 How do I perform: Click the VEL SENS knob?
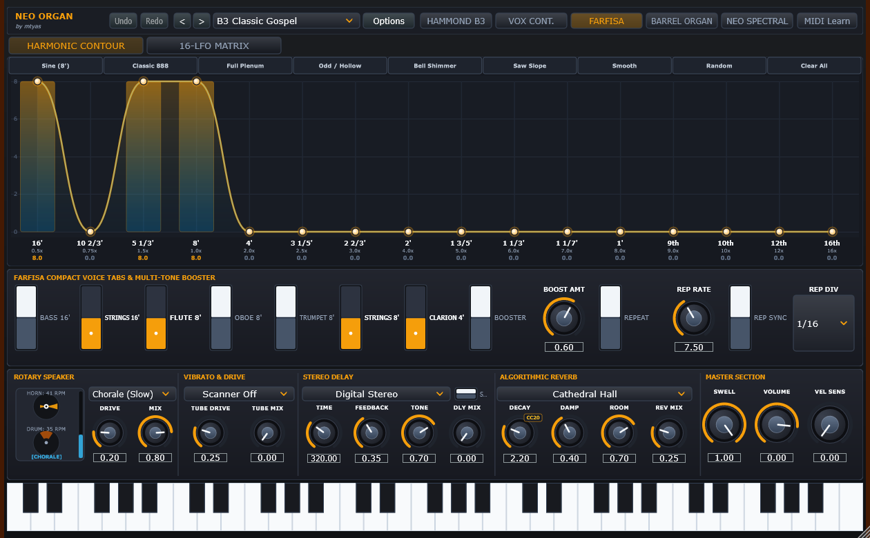(x=829, y=424)
